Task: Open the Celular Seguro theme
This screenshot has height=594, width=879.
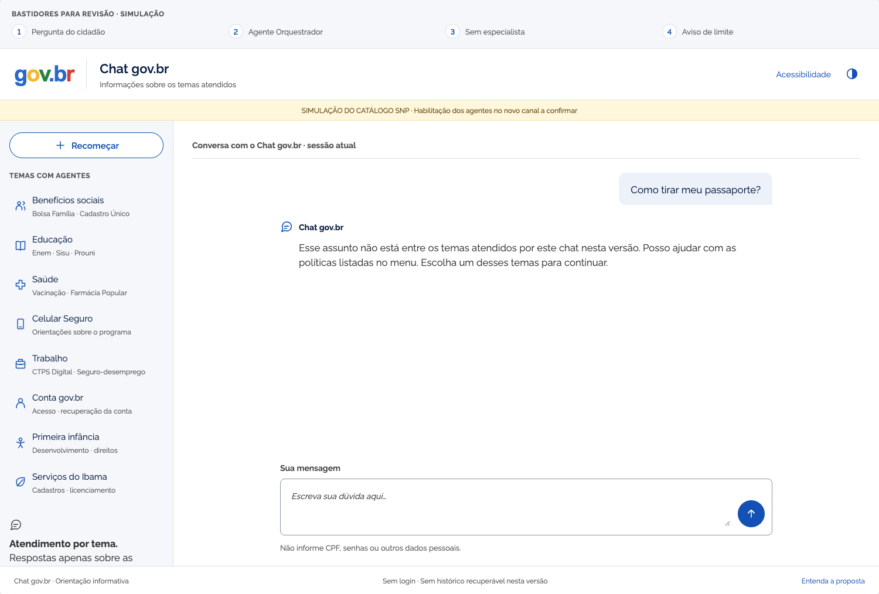Action: (86, 325)
